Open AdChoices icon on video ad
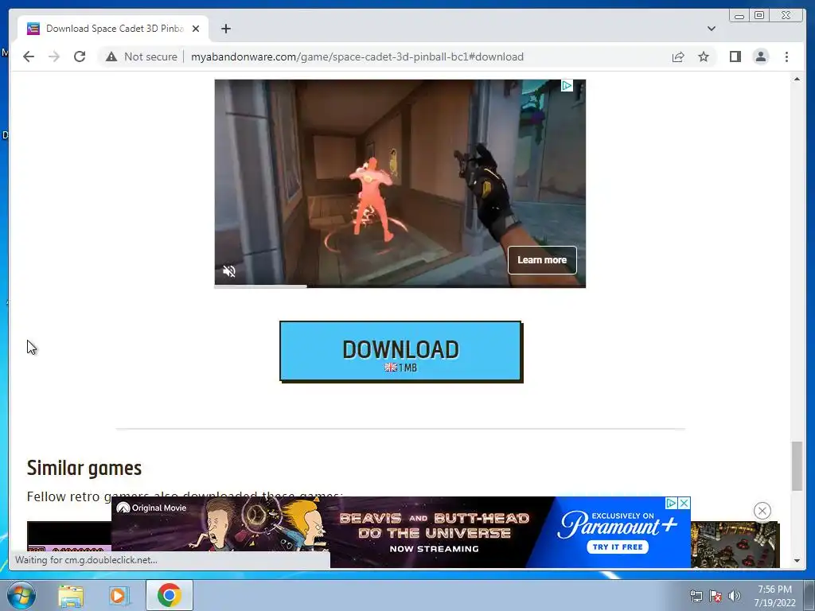Viewport: 815px width, 611px height. tap(567, 86)
